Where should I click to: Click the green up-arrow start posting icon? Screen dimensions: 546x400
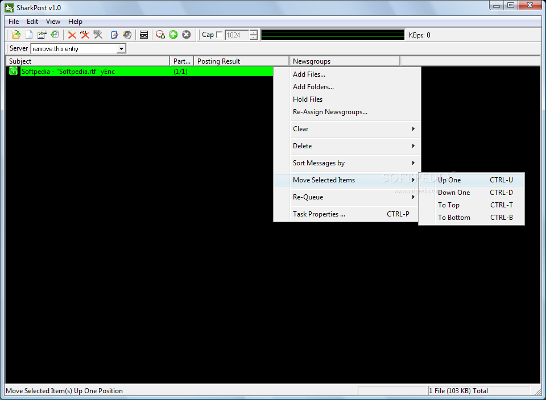[173, 35]
